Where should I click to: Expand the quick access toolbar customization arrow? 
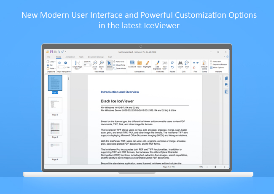(x=66, y=51)
